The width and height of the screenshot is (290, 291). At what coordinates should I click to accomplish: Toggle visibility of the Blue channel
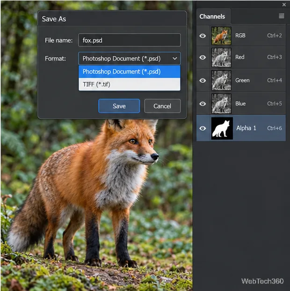[203, 104]
